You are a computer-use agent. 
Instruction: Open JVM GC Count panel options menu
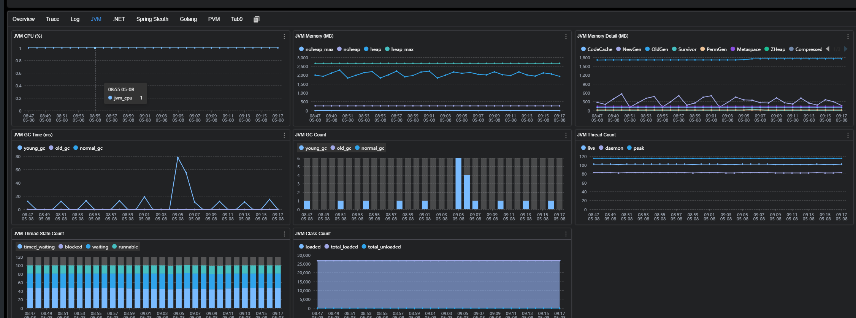(x=566, y=135)
